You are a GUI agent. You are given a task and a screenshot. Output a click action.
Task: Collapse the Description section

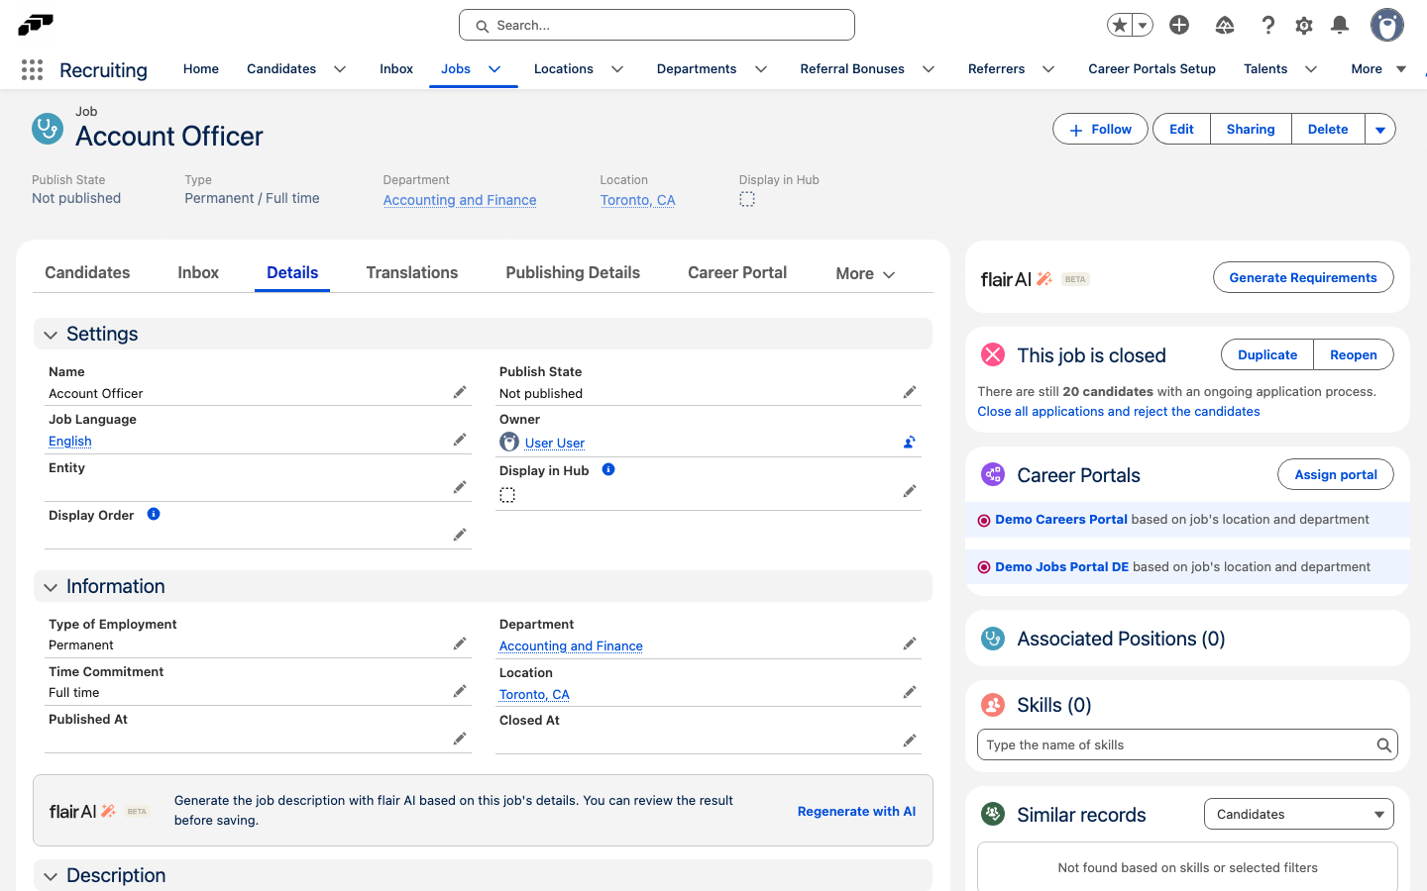(51, 877)
